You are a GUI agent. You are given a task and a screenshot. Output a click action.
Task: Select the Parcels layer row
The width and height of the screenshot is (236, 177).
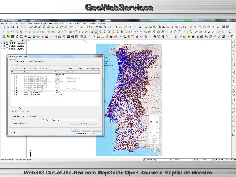[x=55, y=85]
